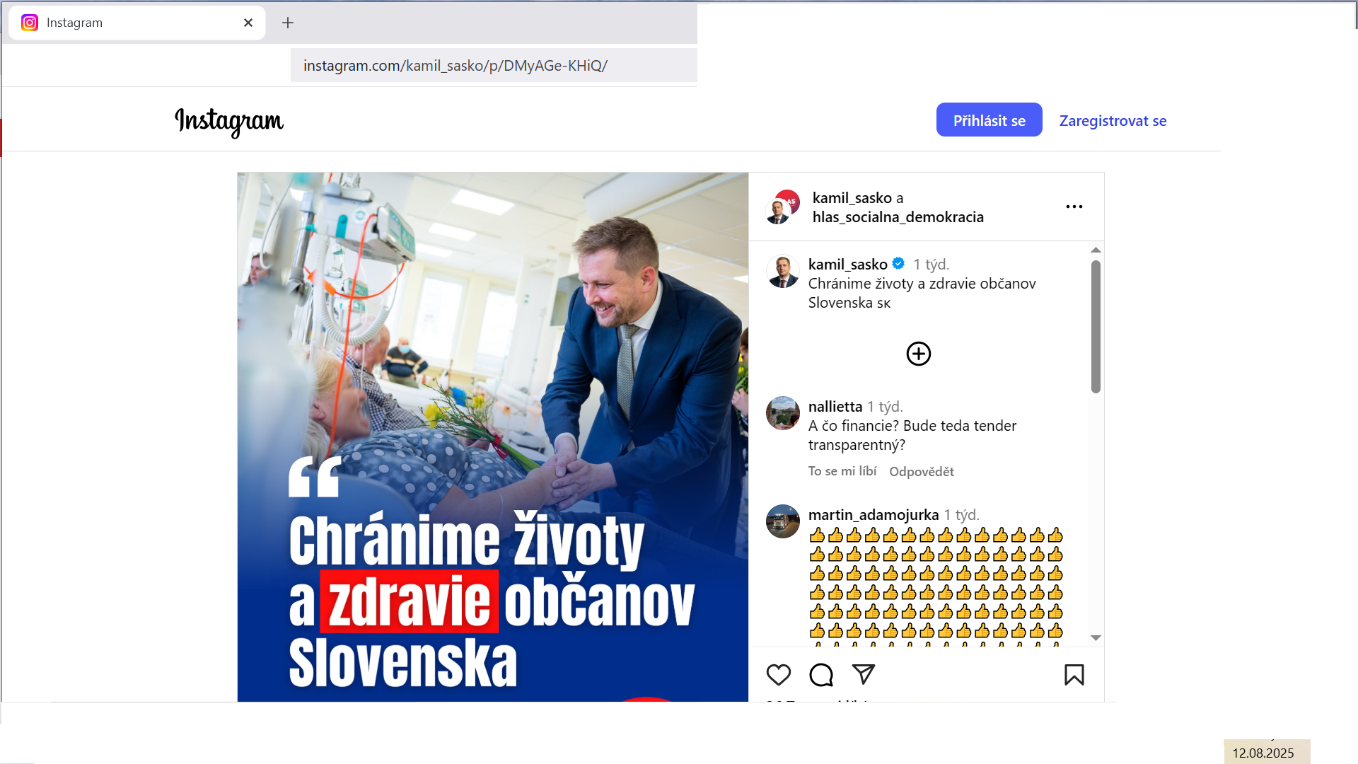Close the Instagram browser tab
Screen dimensions: 1358x764
tap(248, 23)
